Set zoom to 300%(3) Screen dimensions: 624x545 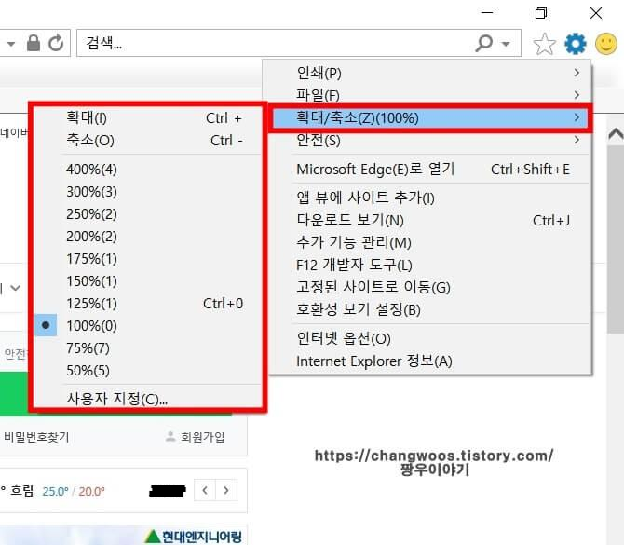pyautogui.click(x=148, y=192)
